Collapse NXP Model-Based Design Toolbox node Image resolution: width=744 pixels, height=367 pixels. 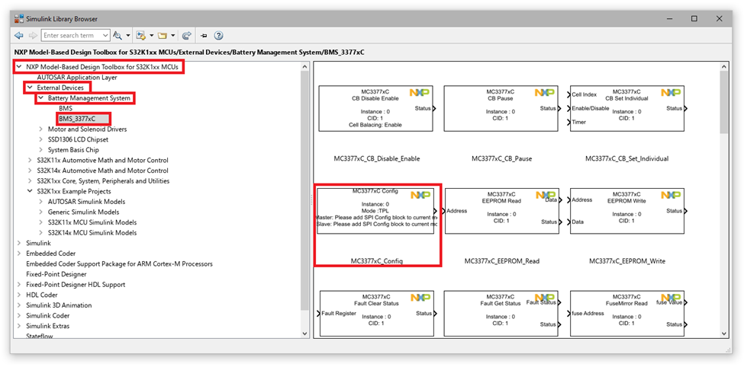point(19,67)
